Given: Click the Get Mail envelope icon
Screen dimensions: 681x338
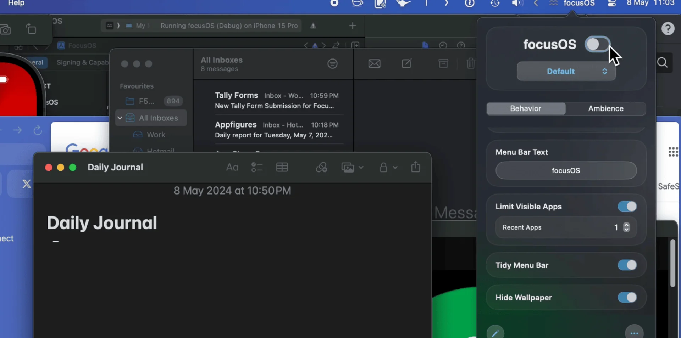Looking at the screenshot, I should click(x=374, y=64).
